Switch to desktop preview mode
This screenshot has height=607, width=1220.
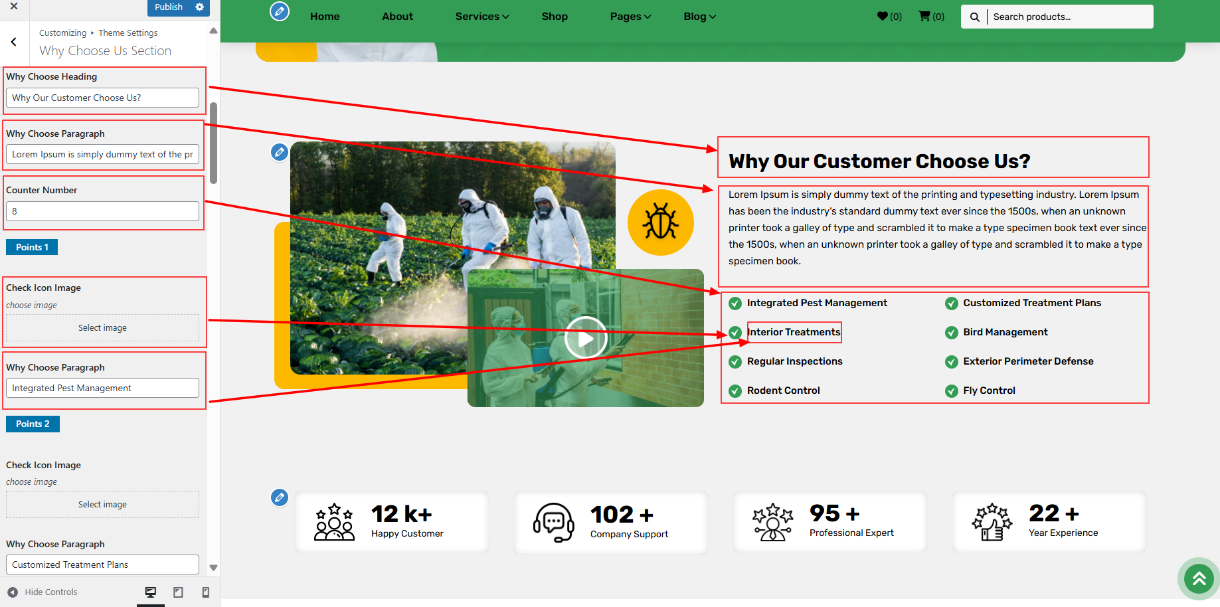point(151,592)
